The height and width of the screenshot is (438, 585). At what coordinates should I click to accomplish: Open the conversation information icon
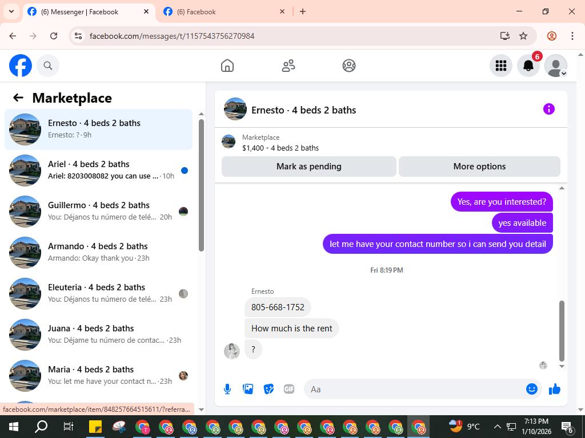pos(549,109)
